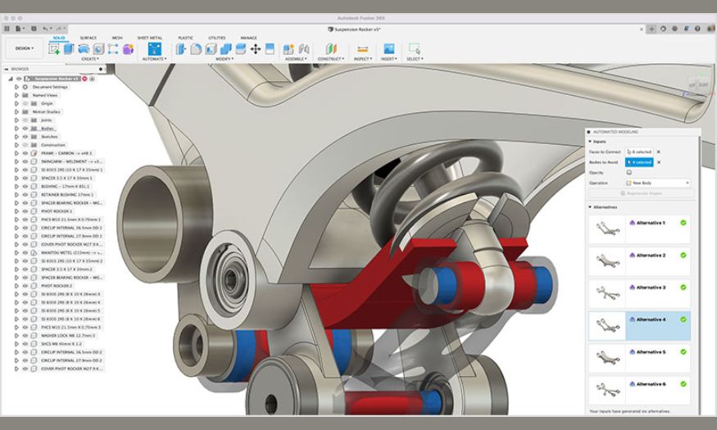
Task: Select the Fillet tool
Action: tap(196, 49)
